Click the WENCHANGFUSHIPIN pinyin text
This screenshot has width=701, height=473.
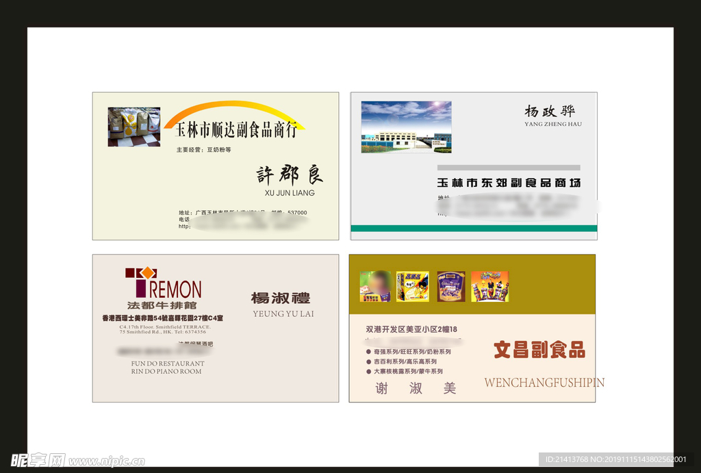[x=544, y=383]
